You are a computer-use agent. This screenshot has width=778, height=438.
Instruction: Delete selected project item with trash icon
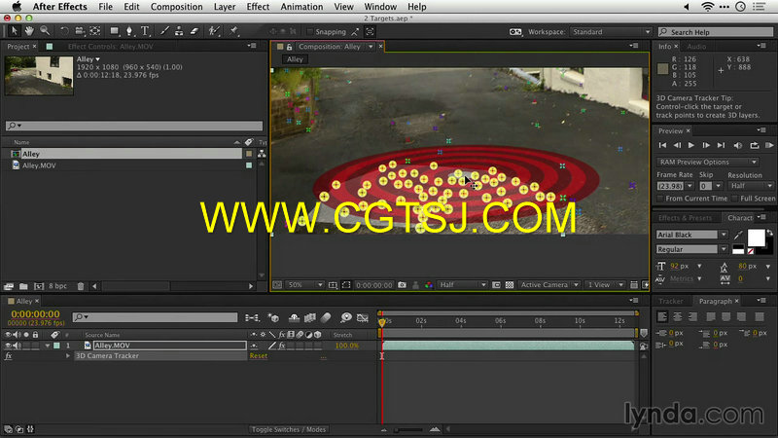pos(81,286)
